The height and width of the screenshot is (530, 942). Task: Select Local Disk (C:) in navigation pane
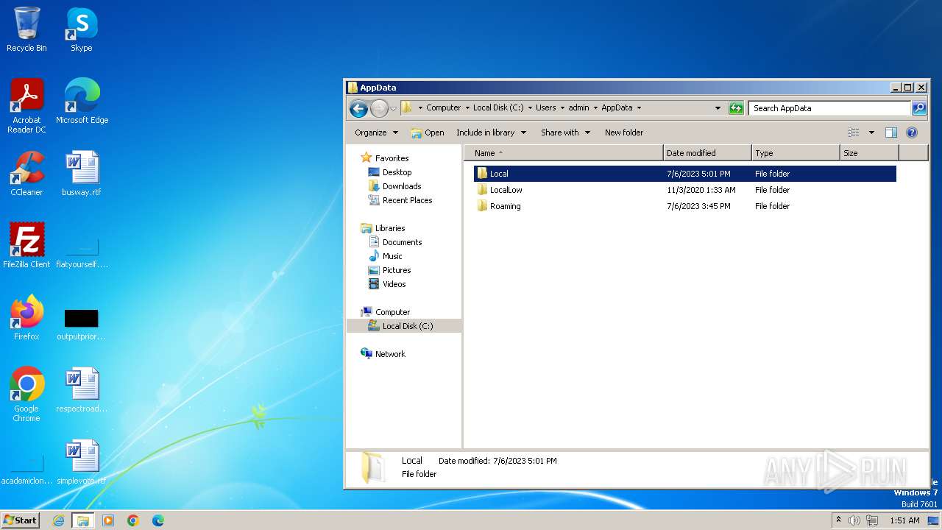click(x=408, y=326)
